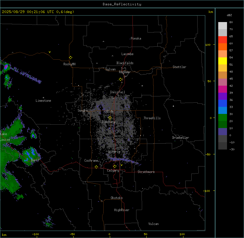Click the magenta 42 dBZ color swatch

click(222, 89)
